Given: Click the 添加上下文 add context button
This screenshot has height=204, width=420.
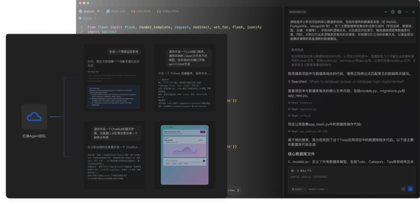Looking at the screenshot, I should [x=304, y=171].
